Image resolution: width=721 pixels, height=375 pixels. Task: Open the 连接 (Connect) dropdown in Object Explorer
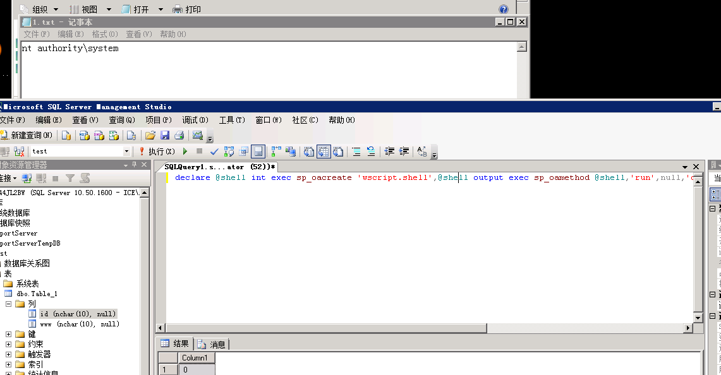[8, 178]
